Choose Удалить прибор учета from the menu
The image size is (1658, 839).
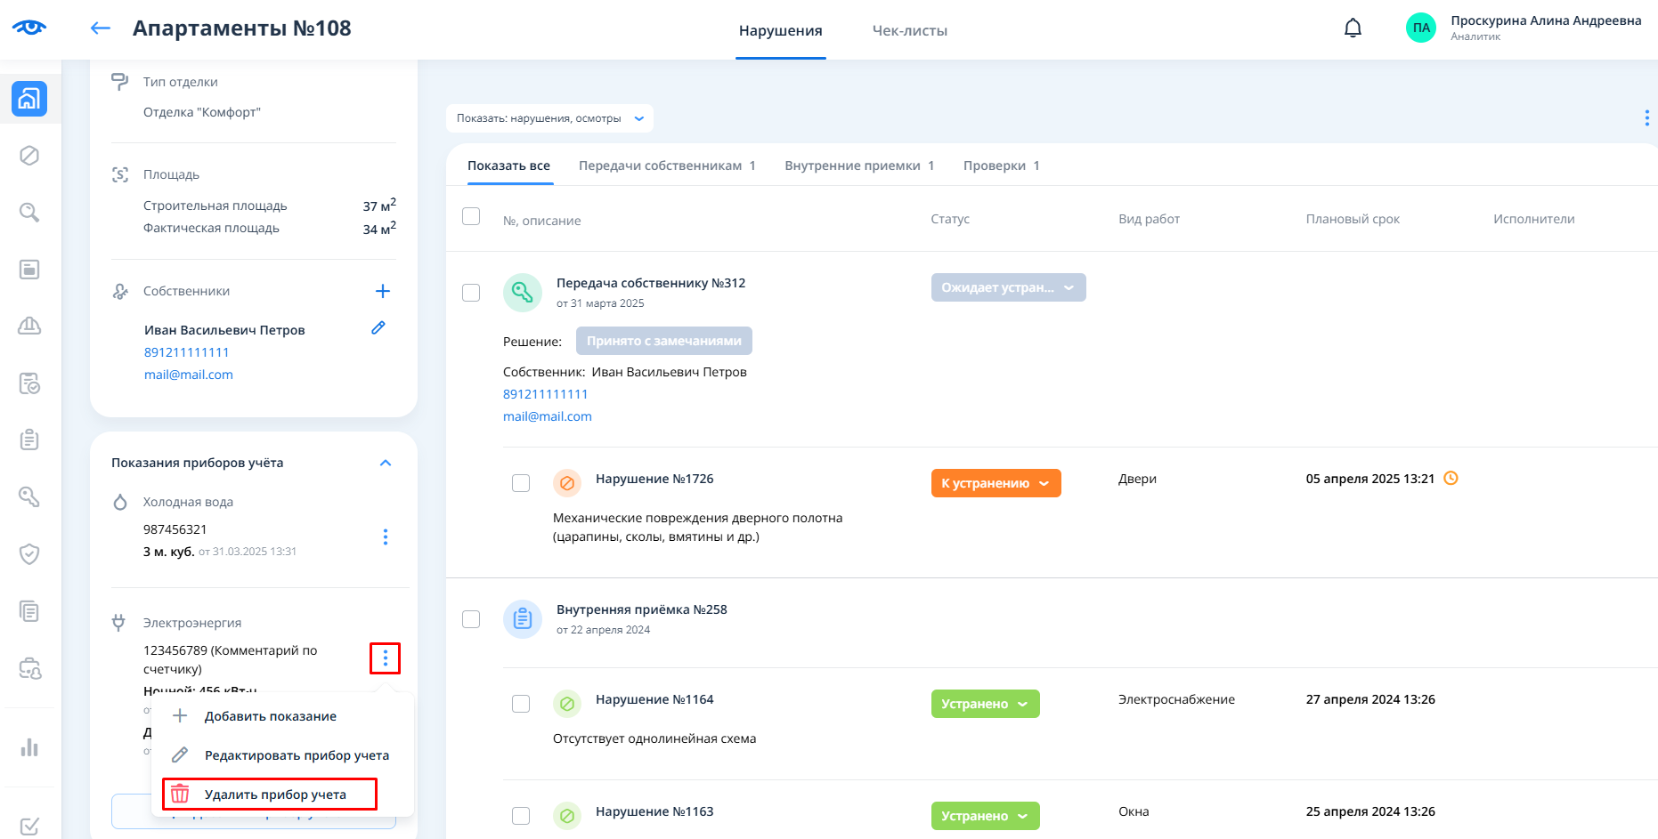pos(274,795)
